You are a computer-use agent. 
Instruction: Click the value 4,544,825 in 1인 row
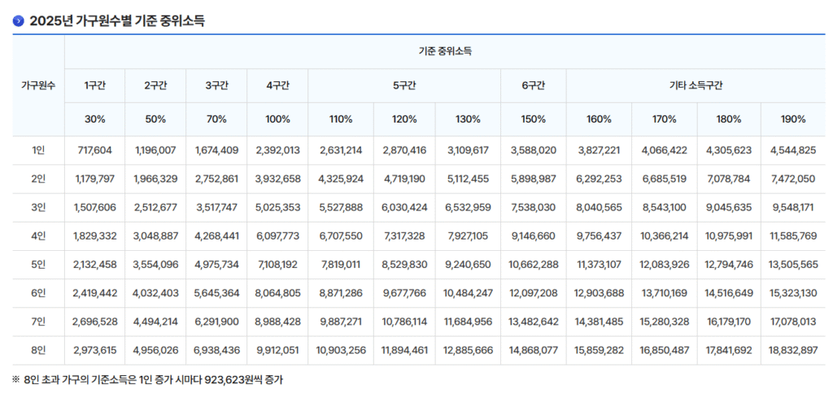[x=793, y=151]
